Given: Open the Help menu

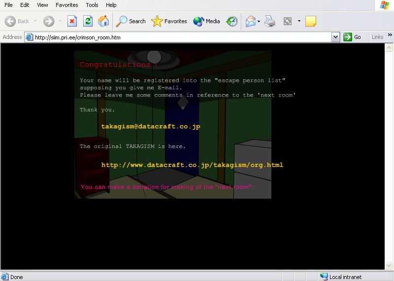Looking at the screenshot, I should click(x=111, y=5).
